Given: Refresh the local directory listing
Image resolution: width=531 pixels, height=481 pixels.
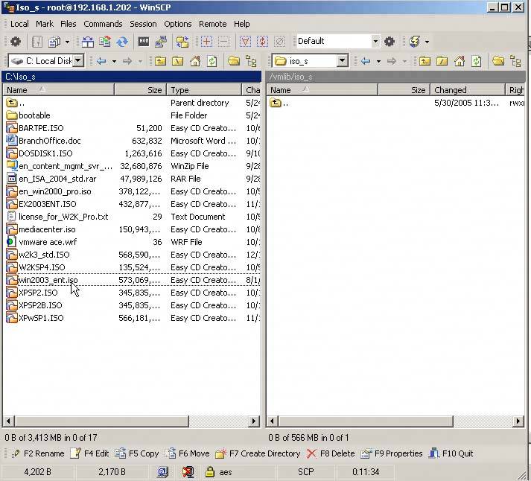Looking at the screenshot, I should tap(212, 61).
